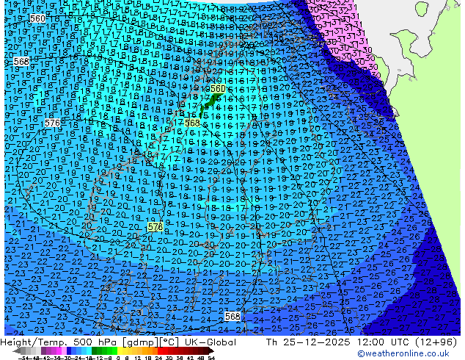The image size is (465, 360).
Task: Click the "Height/Temp. 500 hPa" chart title
Action: (x=60, y=342)
